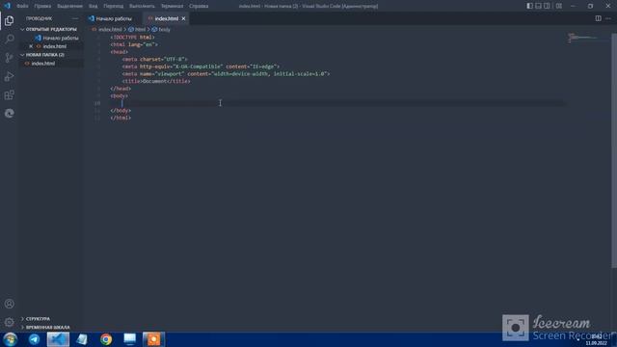Open the editor more actions ellipsis
This screenshot has width=617, height=347.
tap(608, 18)
